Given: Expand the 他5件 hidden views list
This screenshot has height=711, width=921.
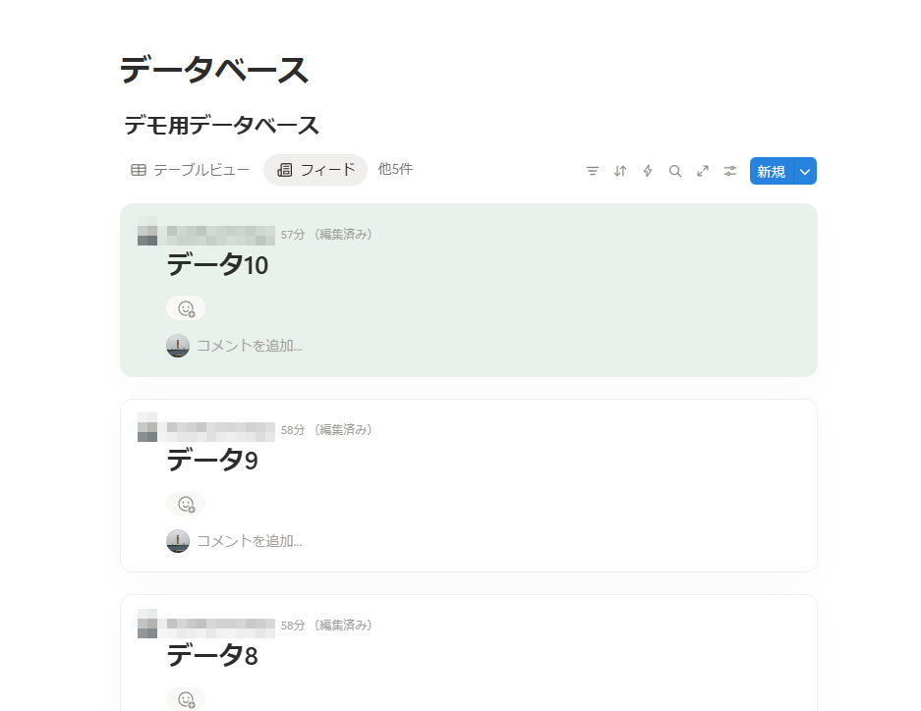Looking at the screenshot, I should (395, 169).
